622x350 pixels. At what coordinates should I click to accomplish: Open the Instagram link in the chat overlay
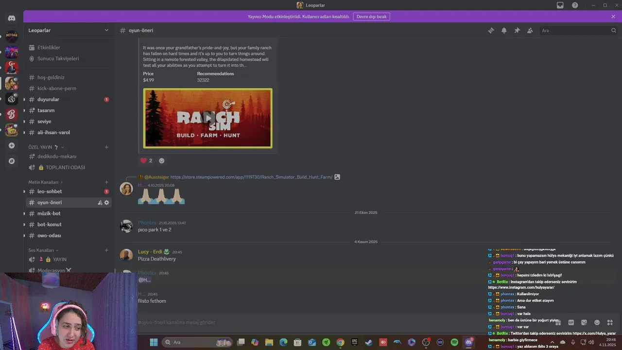click(x=521, y=287)
